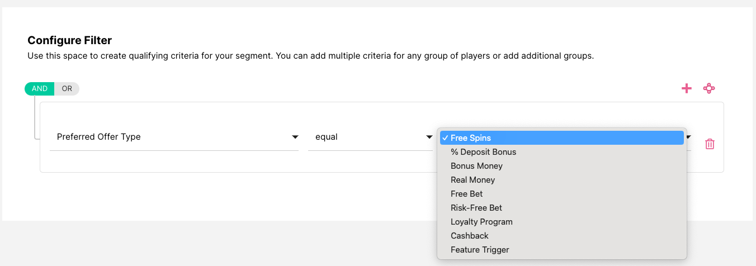Choose the Free Bet option

click(x=466, y=194)
